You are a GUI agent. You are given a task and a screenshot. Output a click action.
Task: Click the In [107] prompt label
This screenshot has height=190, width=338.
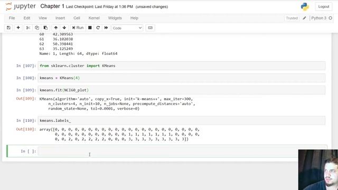(x=26, y=65)
